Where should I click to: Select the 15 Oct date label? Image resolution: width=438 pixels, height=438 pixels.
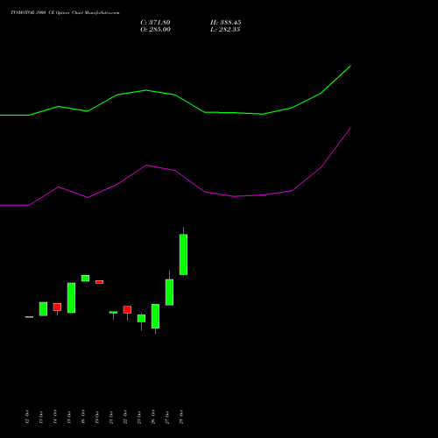tap(69, 417)
